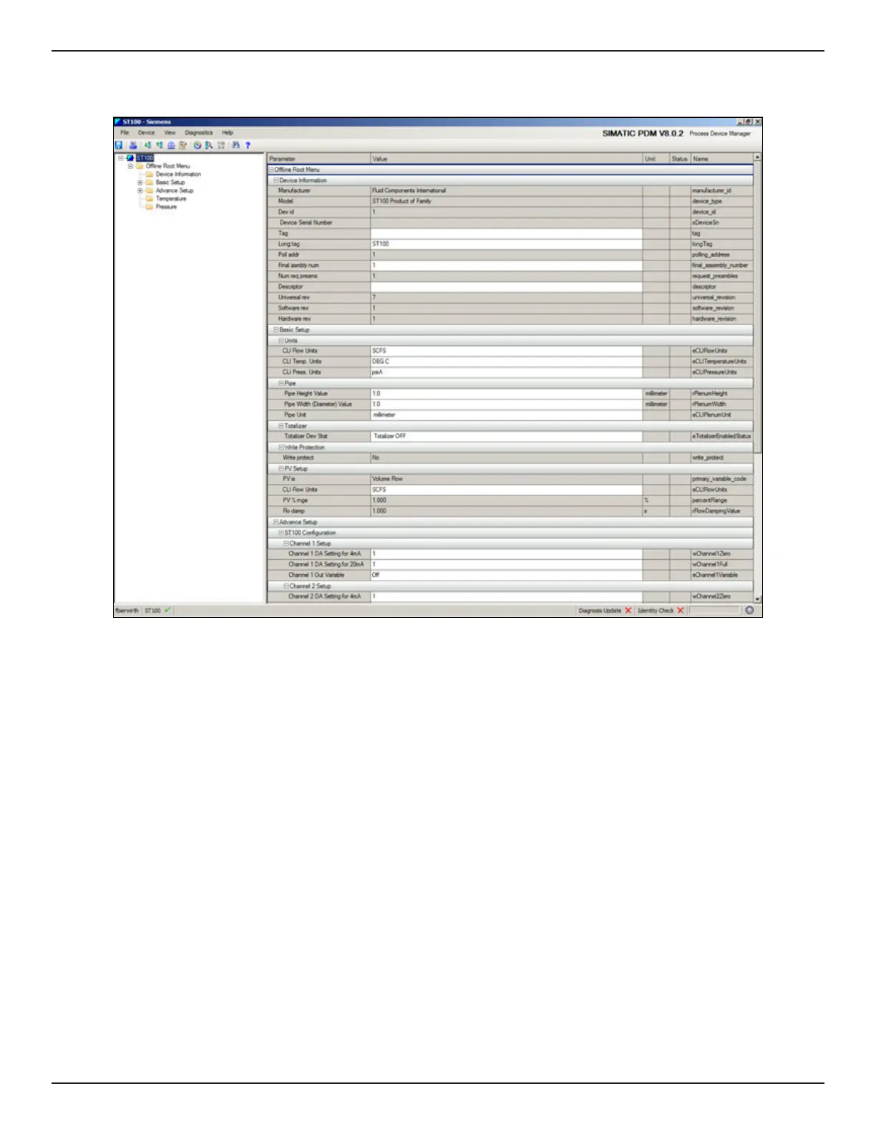Click the Device Information folder icon
Image resolution: width=876 pixels, height=1134 pixels.
[x=150, y=174]
